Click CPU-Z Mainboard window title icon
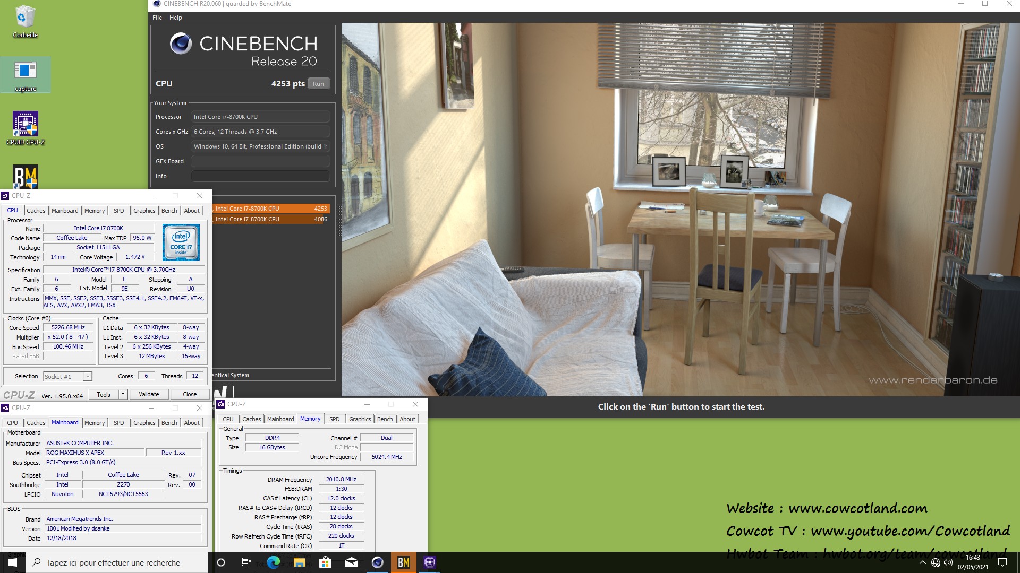 click(5, 408)
